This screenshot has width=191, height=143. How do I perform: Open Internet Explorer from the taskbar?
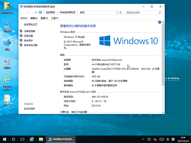click(32, 139)
